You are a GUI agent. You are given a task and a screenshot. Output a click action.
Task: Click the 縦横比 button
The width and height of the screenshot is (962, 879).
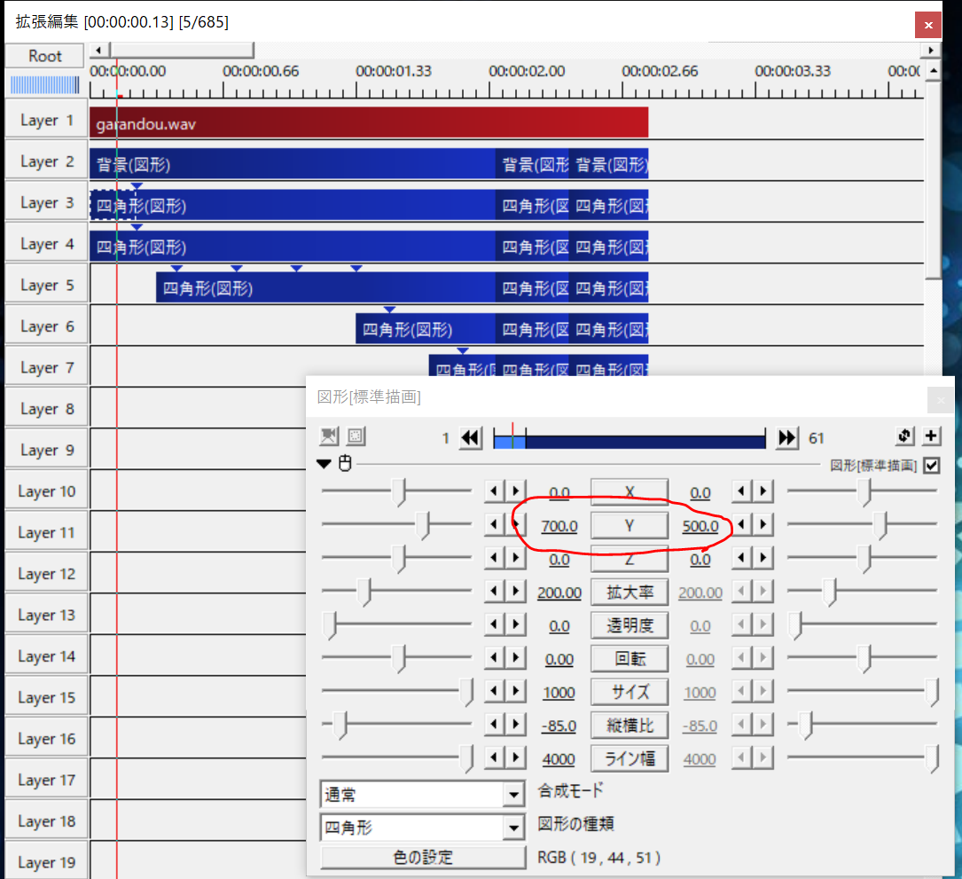(630, 725)
